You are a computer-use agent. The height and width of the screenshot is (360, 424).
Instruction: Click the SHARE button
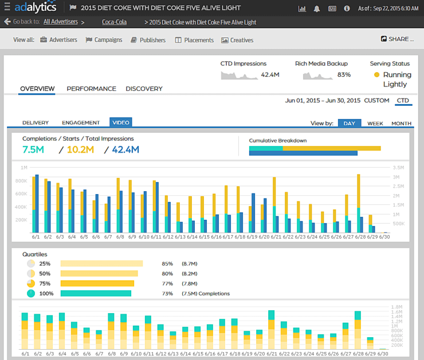pyautogui.click(x=397, y=39)
